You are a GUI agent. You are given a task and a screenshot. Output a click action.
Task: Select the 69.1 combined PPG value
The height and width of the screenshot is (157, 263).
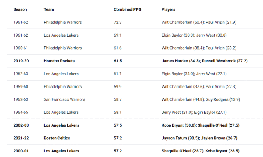(x=118, y=35)
